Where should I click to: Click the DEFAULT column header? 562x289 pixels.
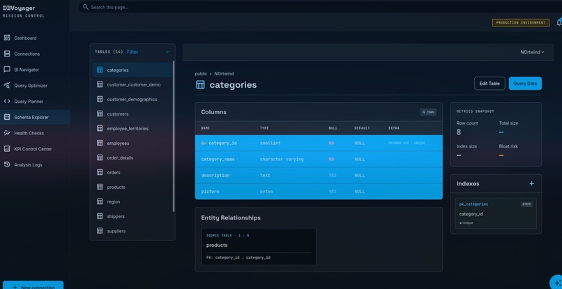[362, 128]
